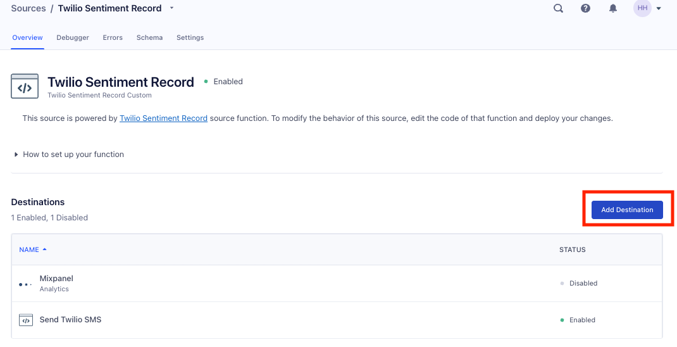Open the source name dropdown caret in breadcrumb
The width and height of the screenshot is (677, 347).
click(x=172, y=8)
